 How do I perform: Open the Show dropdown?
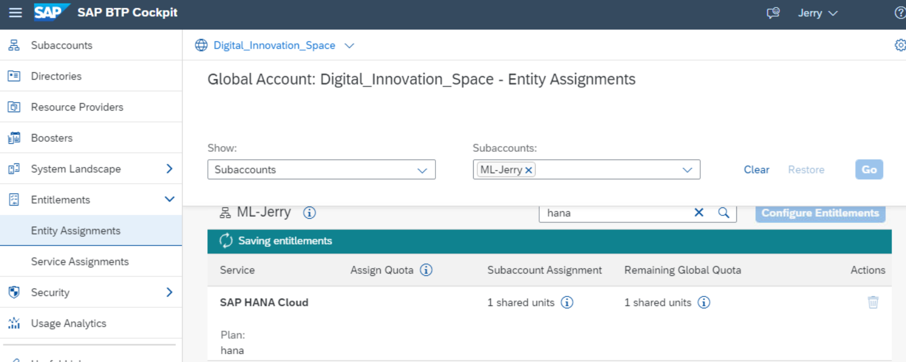point(422,170)
